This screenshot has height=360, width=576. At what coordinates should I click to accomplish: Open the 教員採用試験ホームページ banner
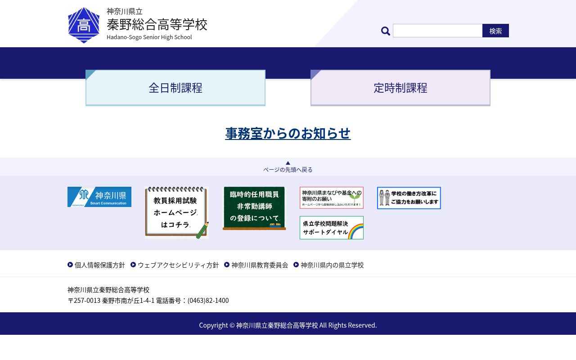[x=177, y=213]
